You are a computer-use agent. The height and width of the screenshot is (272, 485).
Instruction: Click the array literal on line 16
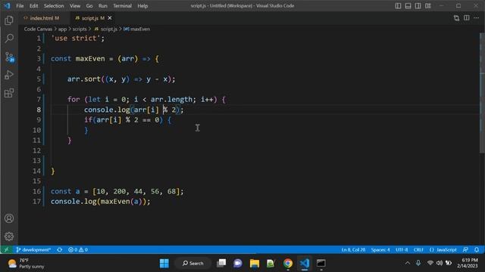click(x=136, y=191)
